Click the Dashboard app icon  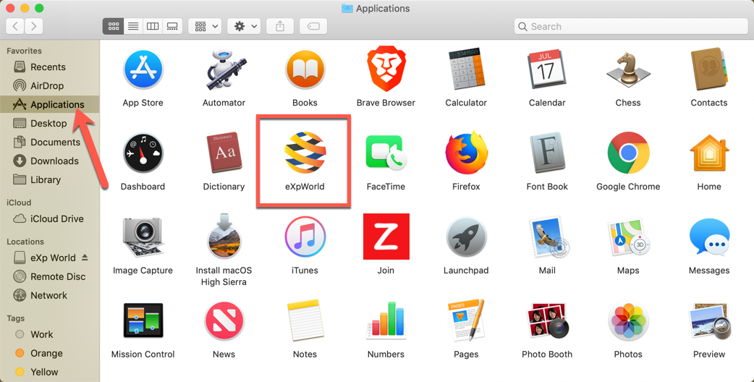pyautogui.click(x=143, y=153)
